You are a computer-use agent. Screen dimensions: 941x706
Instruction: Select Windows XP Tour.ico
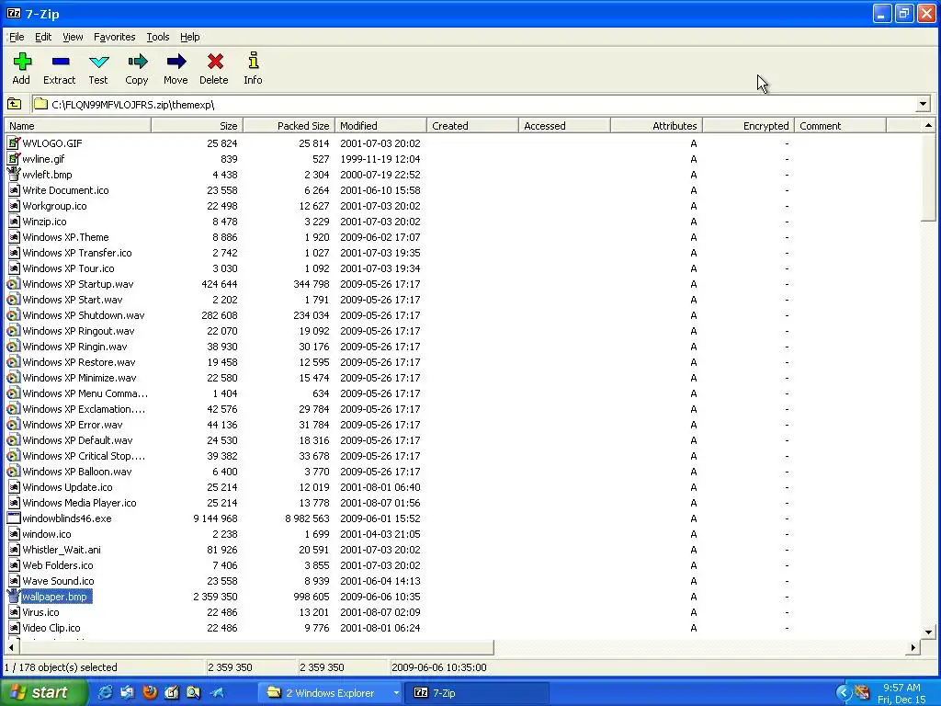point(68,268)
